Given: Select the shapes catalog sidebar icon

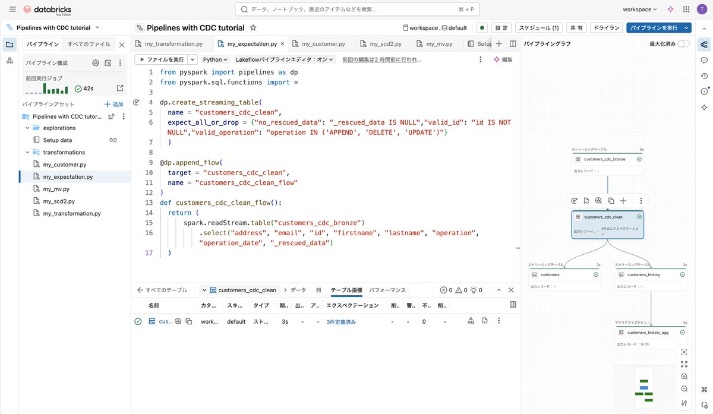Looking at the screenshot, I should pos(10,61).
